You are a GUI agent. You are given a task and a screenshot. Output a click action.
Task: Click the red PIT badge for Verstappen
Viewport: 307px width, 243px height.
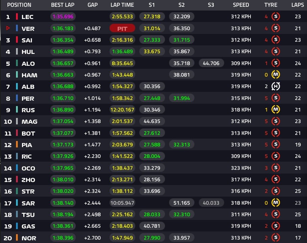122,28
